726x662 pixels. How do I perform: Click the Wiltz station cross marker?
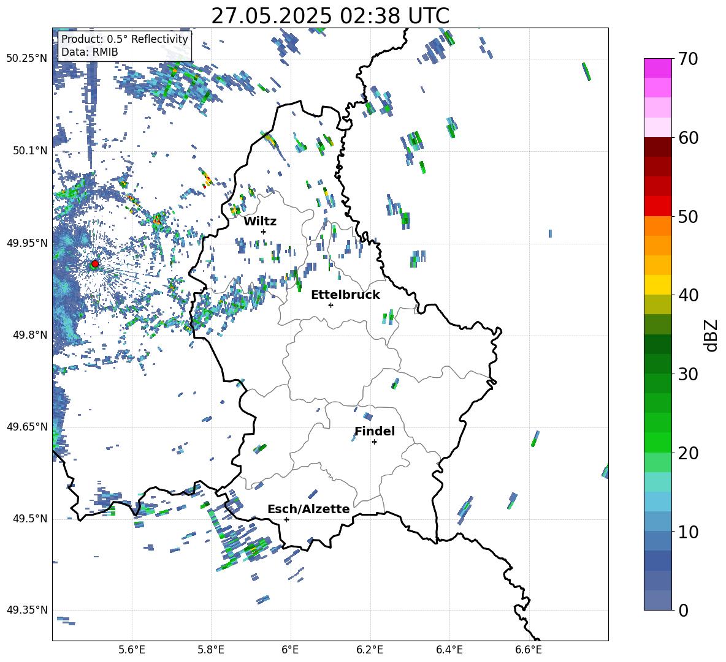[x=264, y=231]
